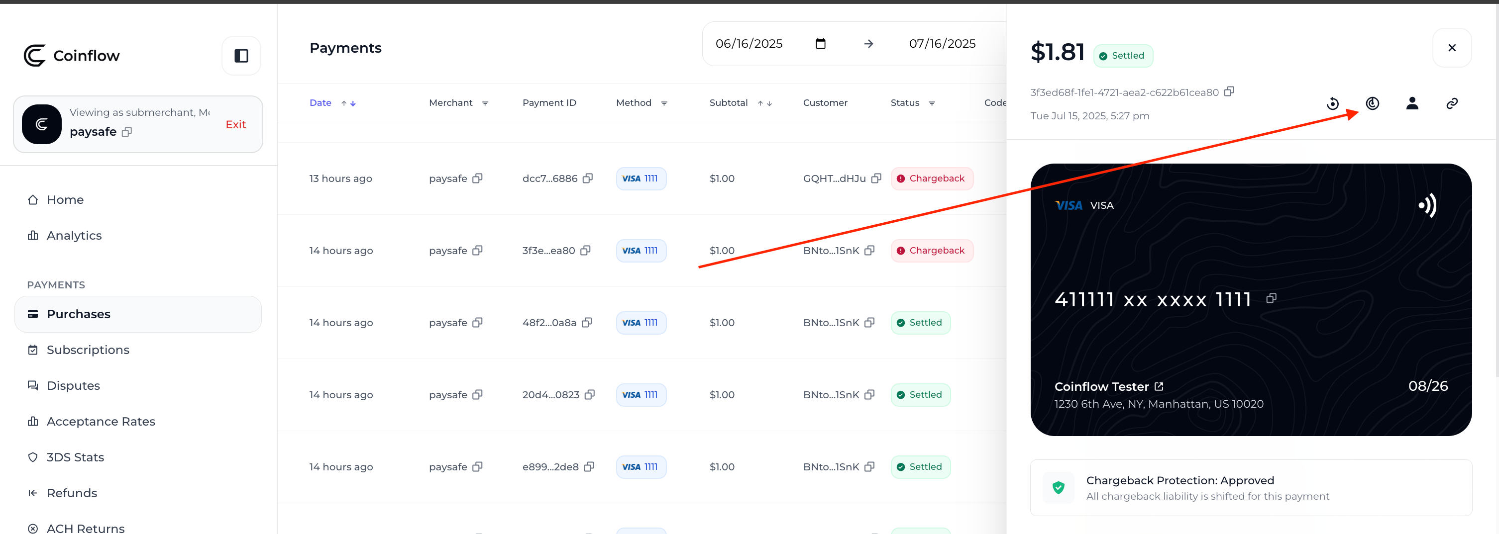Copy merchant paysafe in 20d4...0823 row
The height and width of the screenshot is (534, 1499).
tap(477, 395)
